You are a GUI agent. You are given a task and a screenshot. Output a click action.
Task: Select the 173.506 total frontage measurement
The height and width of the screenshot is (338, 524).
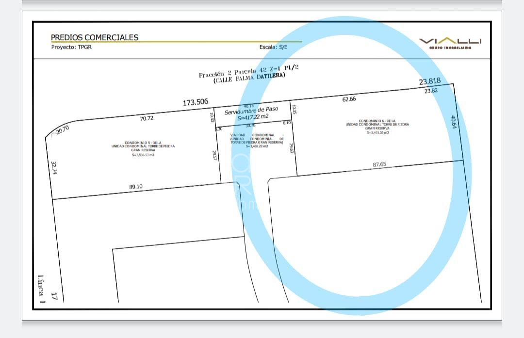click(x=196, y=102)
